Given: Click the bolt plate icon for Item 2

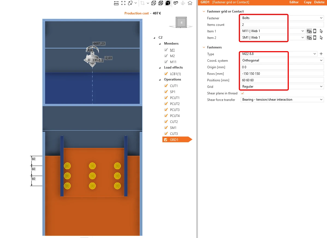Looking at the screenshot, I should [x=315, y=38].
